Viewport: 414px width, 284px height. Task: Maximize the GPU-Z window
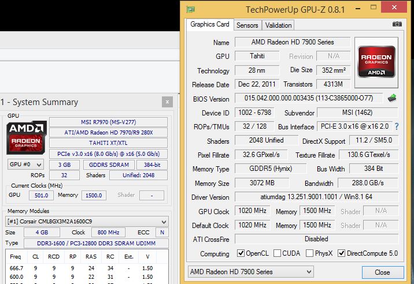click(374, 8)
